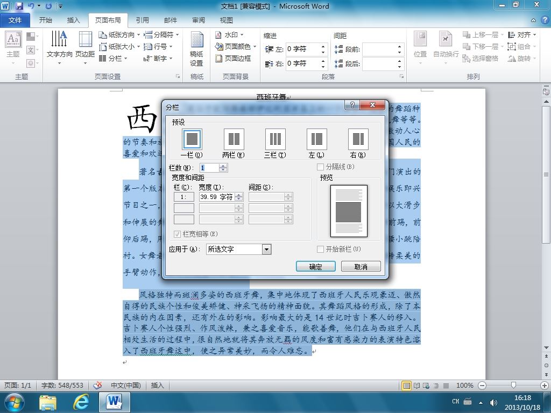
Task: Click word count in status bar
Action: coord(62,385)
